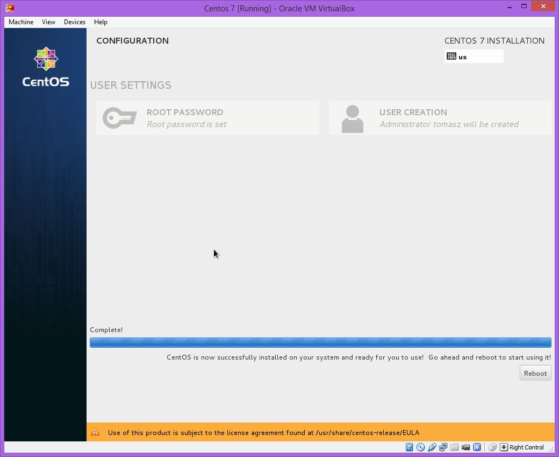
Task: Open the User Creation setting
Action: tap(440, 118)
